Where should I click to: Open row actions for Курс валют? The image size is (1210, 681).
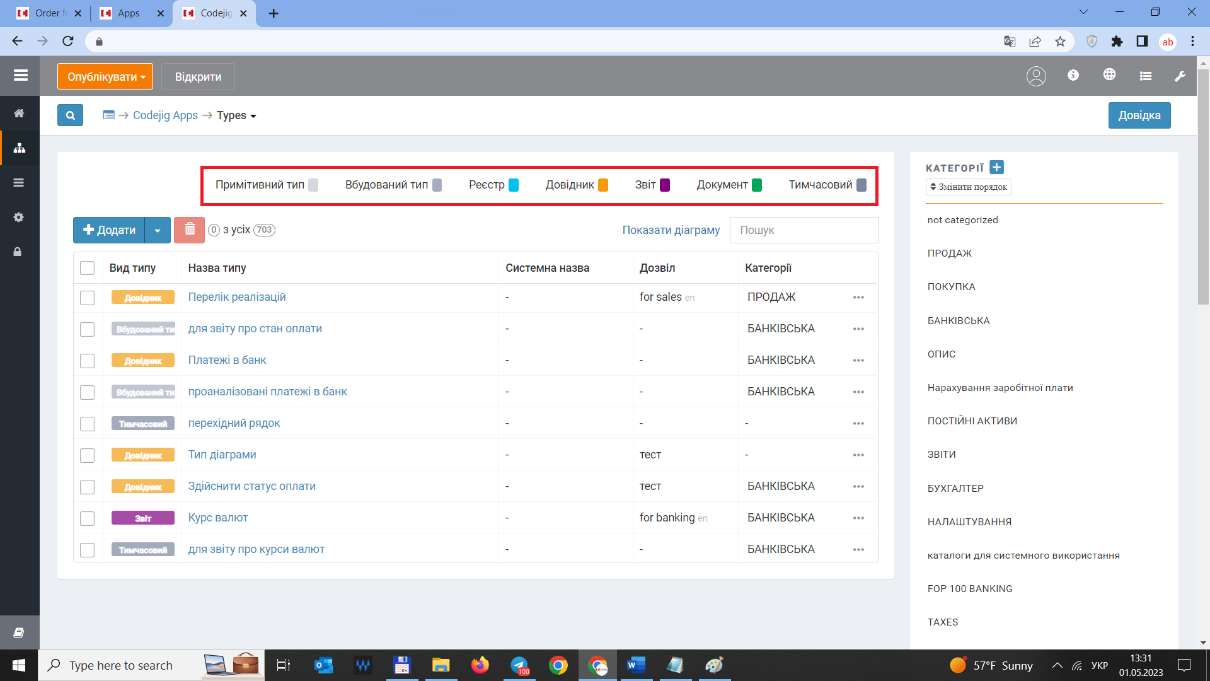pos(858,518)
